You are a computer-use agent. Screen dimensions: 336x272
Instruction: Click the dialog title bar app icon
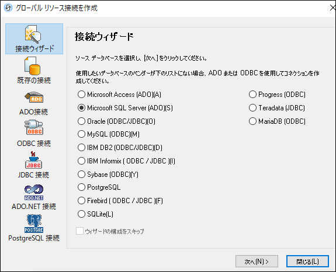click(8, 8)
